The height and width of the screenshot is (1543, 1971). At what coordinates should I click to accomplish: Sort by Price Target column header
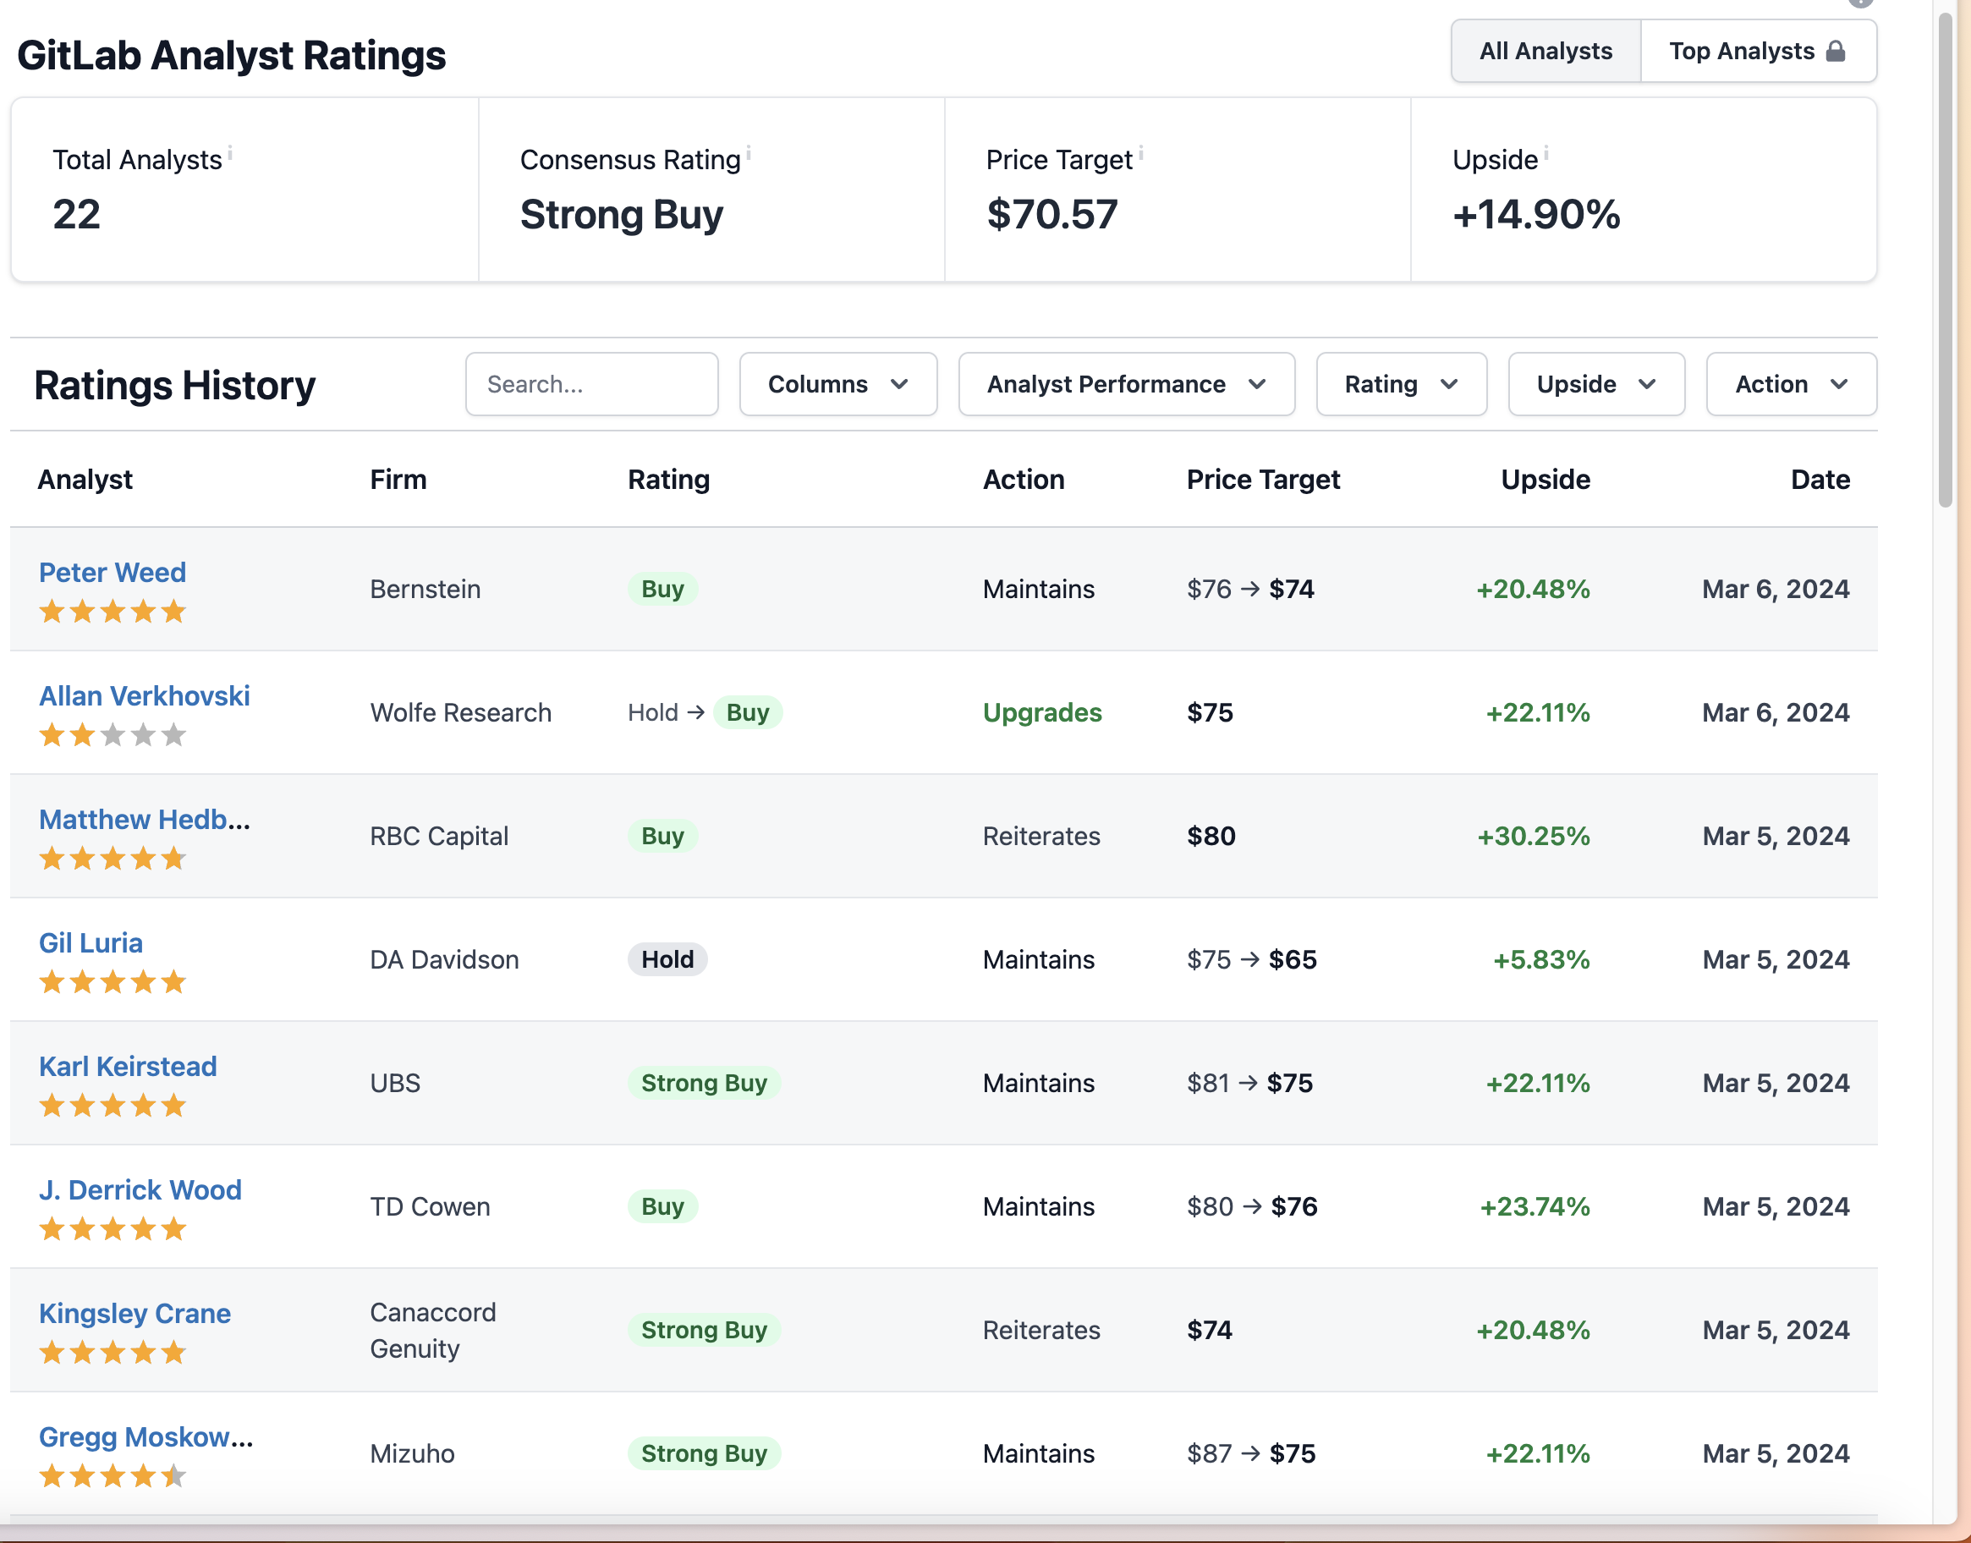(x=1263, y=479)
